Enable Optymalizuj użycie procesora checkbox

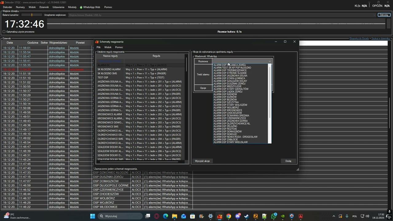point(4,32)
